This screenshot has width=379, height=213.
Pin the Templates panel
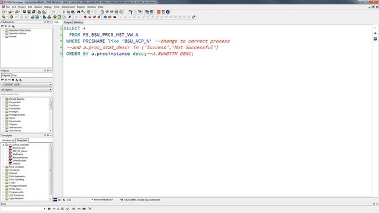point(48,135)
